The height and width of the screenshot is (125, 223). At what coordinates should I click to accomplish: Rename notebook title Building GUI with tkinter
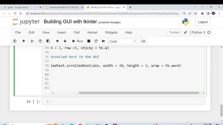(70, 22)
